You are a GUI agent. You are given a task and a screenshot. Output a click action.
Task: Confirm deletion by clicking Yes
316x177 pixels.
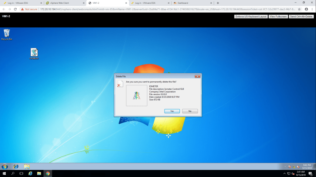pyautogui.click(x=172, y=111)
